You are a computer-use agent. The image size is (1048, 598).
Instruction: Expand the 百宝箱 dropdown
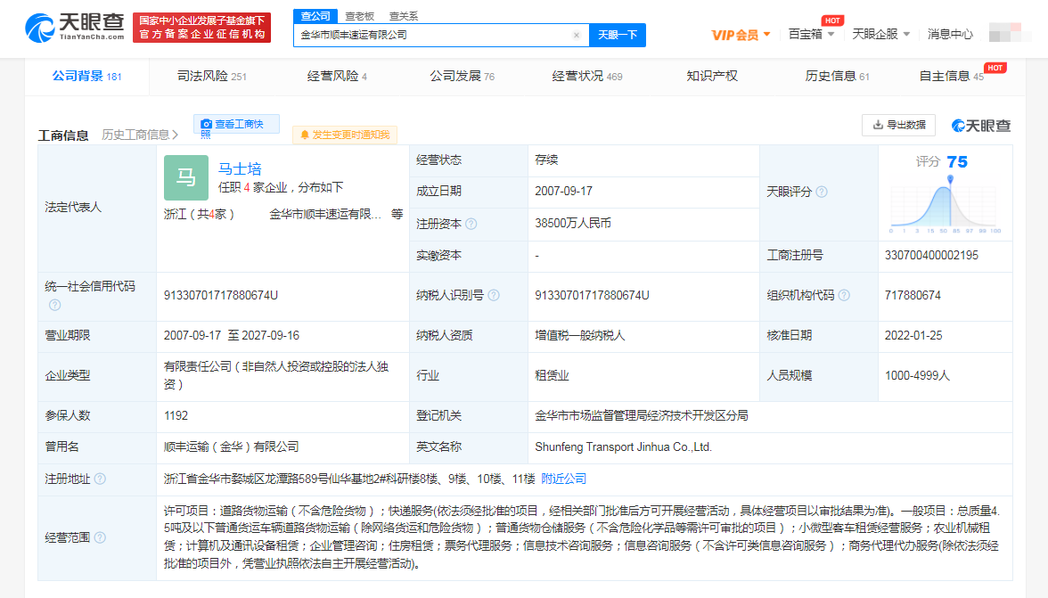click(811, 35)
